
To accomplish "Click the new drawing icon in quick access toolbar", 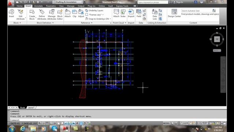I will pyautogui.click(x=17, y=2).
